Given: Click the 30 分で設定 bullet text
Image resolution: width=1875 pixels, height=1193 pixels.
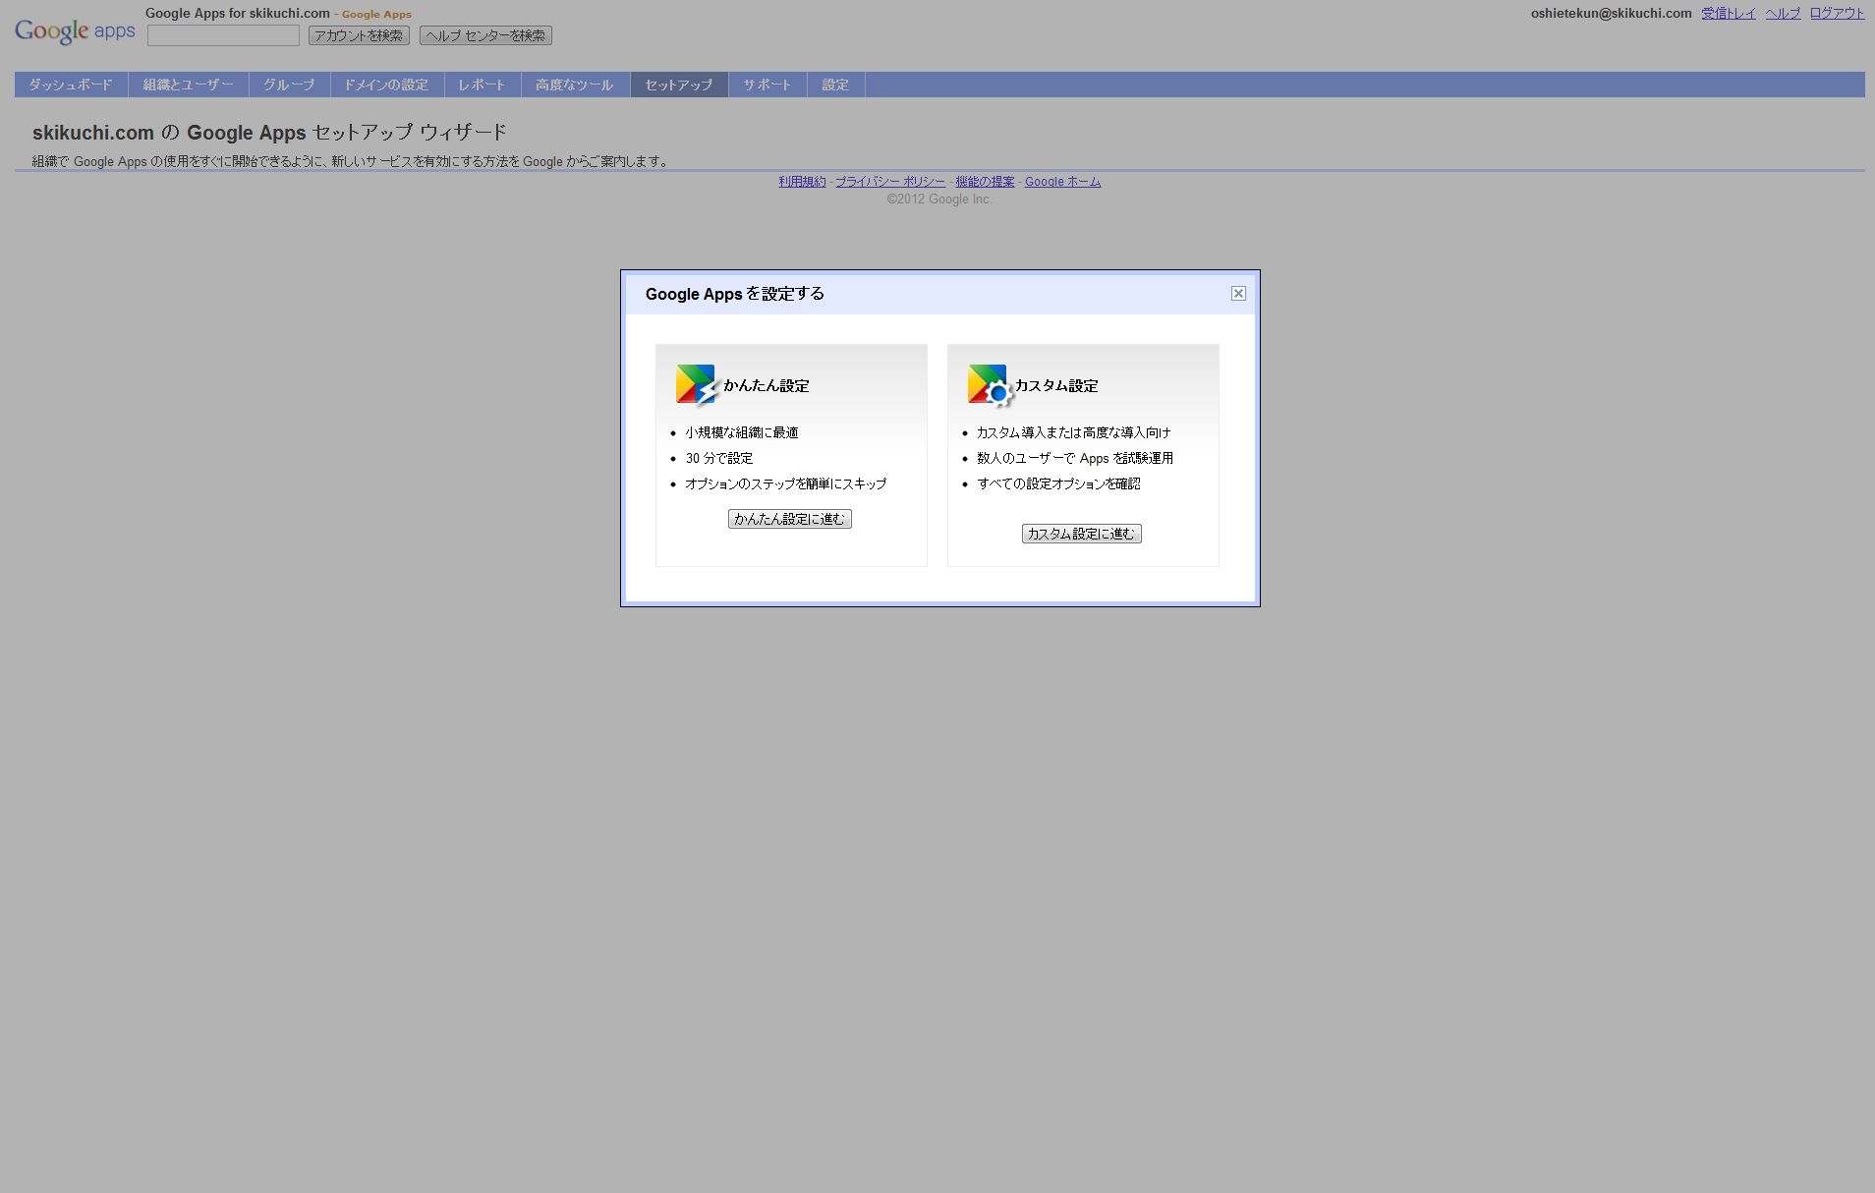Looking at the screenshot, I should (719, 458).
